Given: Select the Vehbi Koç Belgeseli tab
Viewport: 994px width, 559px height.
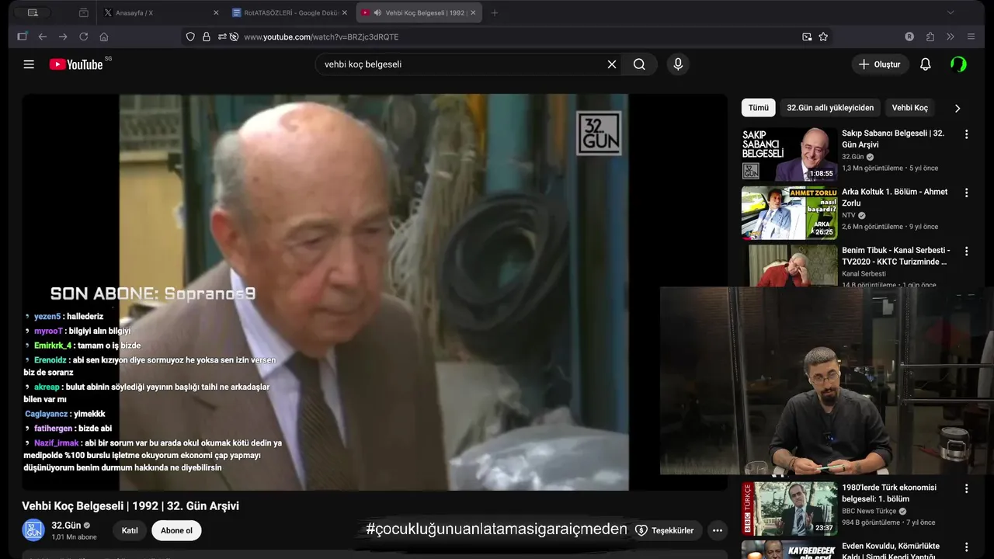Looking at the screenshot, I should 419,12.
